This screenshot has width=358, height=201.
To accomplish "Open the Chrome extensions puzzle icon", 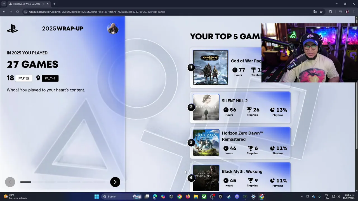I will click(331, 12).
